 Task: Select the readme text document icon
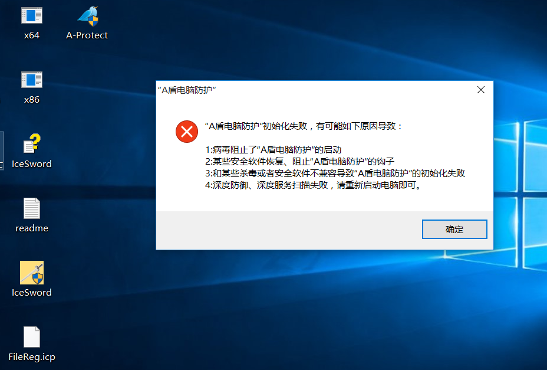click(32, 208)
